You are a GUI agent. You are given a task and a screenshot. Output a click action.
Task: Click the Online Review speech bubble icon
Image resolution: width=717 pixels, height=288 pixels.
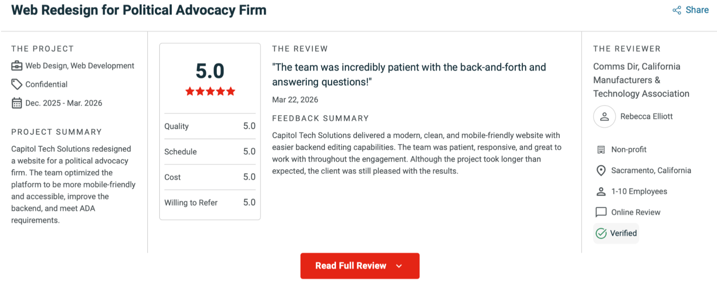(x=601, y=212)
